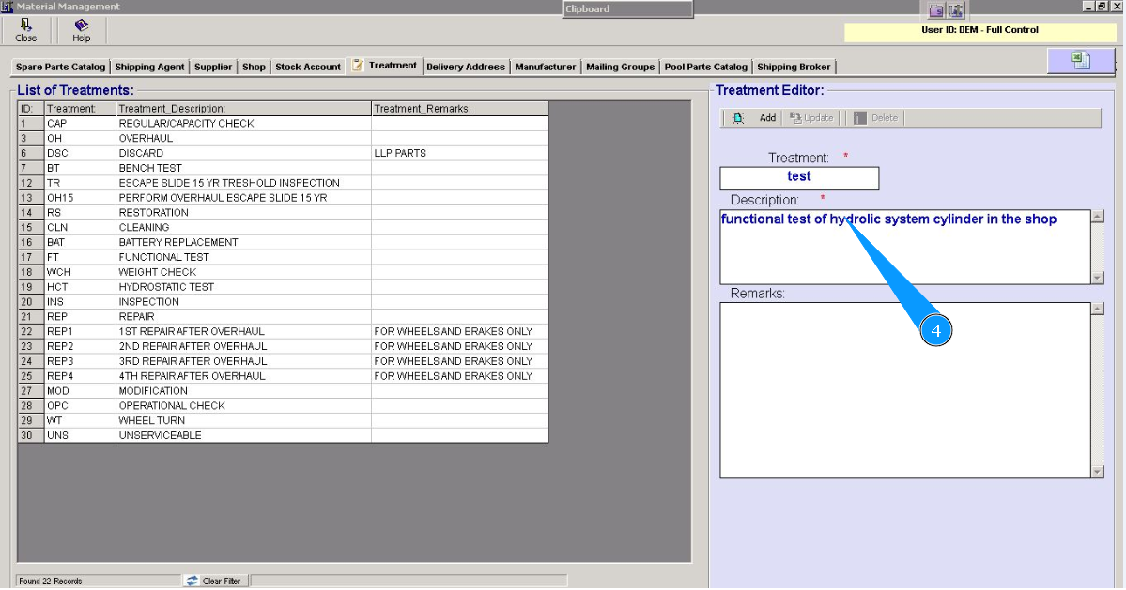
Task: Click Remarks scrollbar up arrow
Action: pyautogui.click(x=1097, y=309)
